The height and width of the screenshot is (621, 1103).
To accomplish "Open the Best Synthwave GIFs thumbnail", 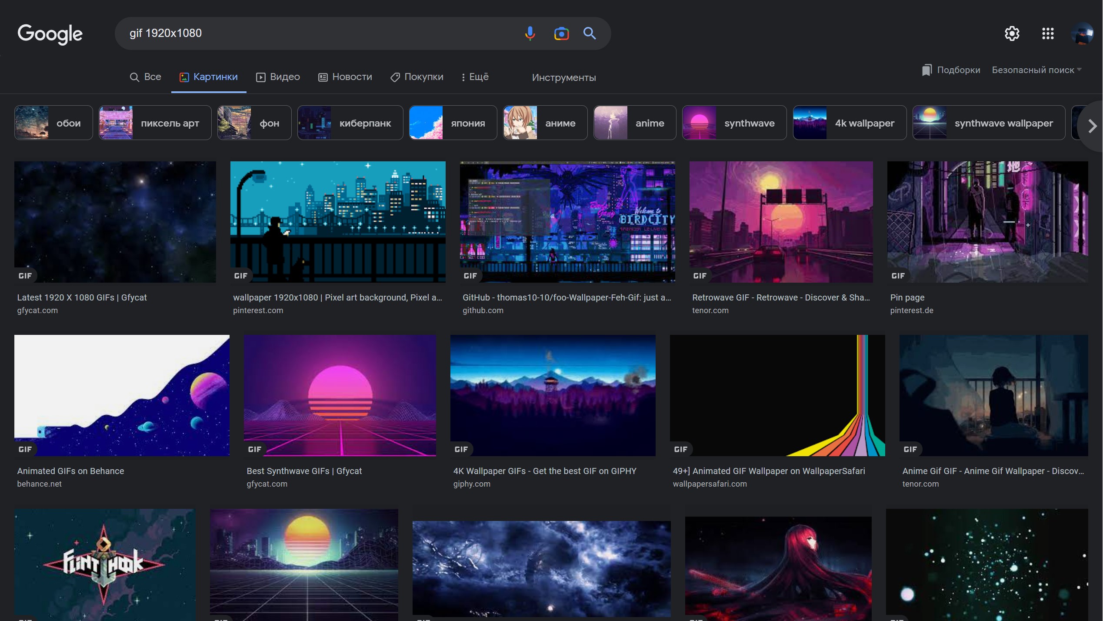I will click(340, 395).
